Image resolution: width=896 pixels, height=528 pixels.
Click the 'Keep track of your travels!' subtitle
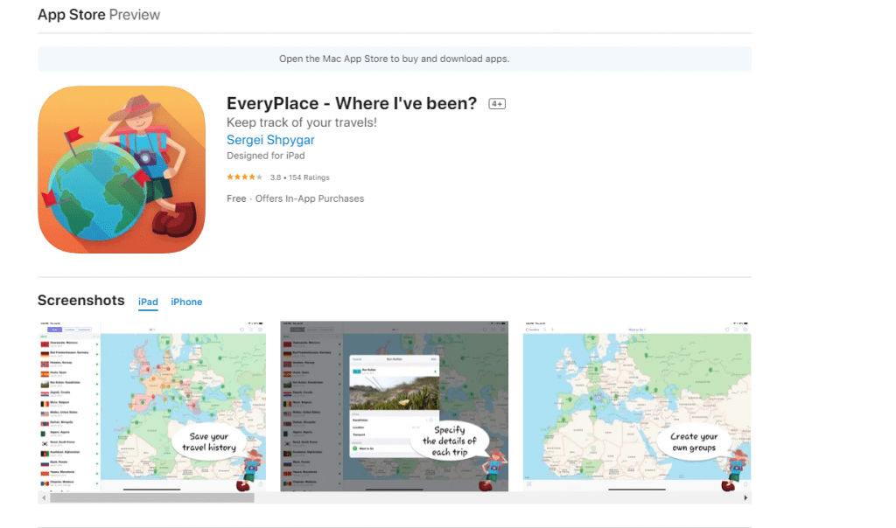click(302, 122)
